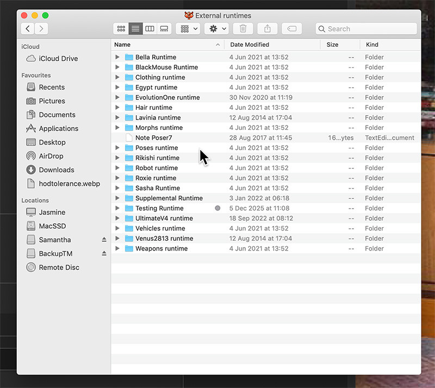The image size is (435, 388).
Task: Select the Rikishi runtime folder name
Action: pyautogui.click(x=157, y=158)
